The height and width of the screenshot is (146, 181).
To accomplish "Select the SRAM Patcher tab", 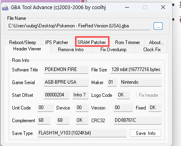I will click(92, 42).
